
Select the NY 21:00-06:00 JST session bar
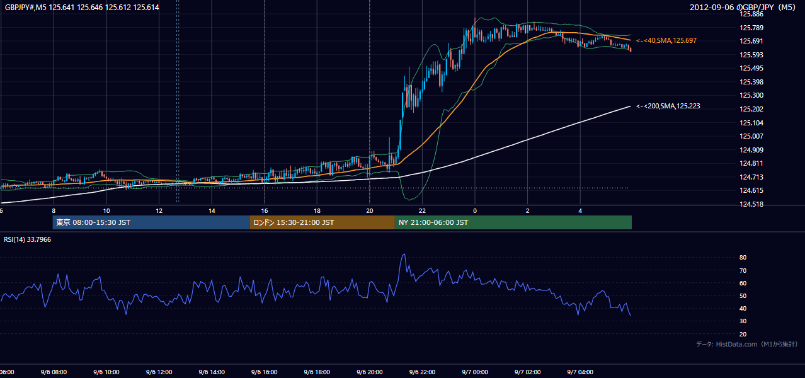click(513, 222)
